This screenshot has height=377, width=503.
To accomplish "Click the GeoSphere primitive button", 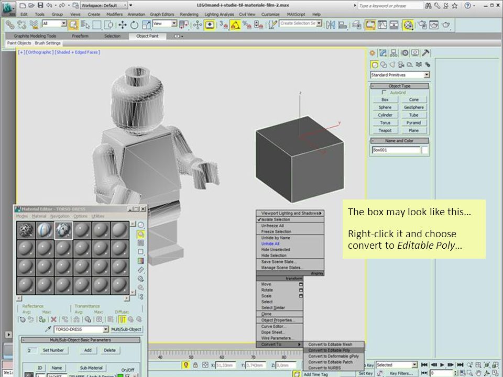I will (x=413, y=107).
